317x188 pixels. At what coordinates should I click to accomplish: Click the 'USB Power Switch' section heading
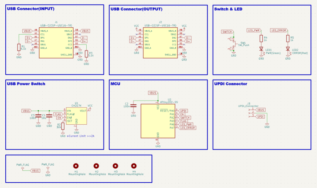26,83
